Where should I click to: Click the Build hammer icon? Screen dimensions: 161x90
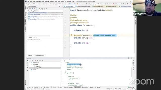90,4
